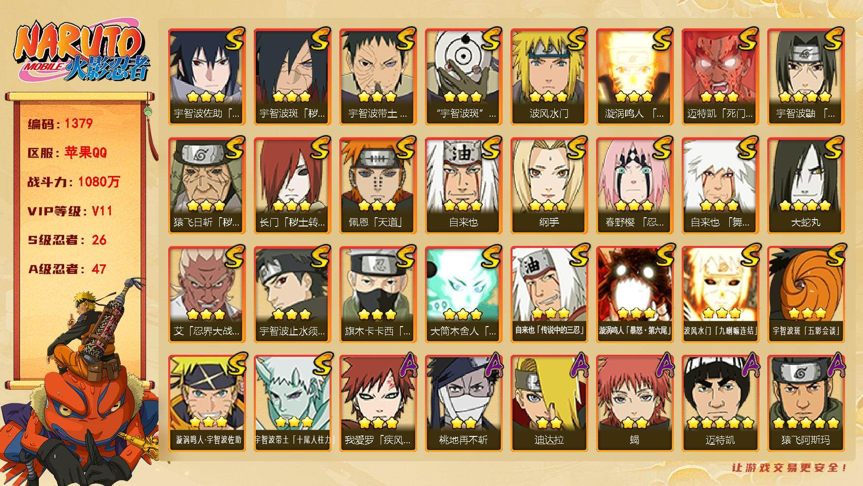Click the 纲手 ninja portrait
Screen dimensions: 863x486
549,186
